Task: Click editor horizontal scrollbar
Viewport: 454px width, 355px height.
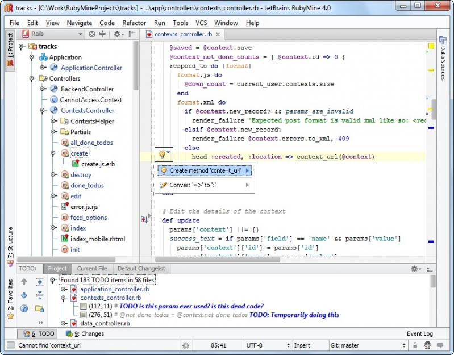Action: [x=218, y=260]
